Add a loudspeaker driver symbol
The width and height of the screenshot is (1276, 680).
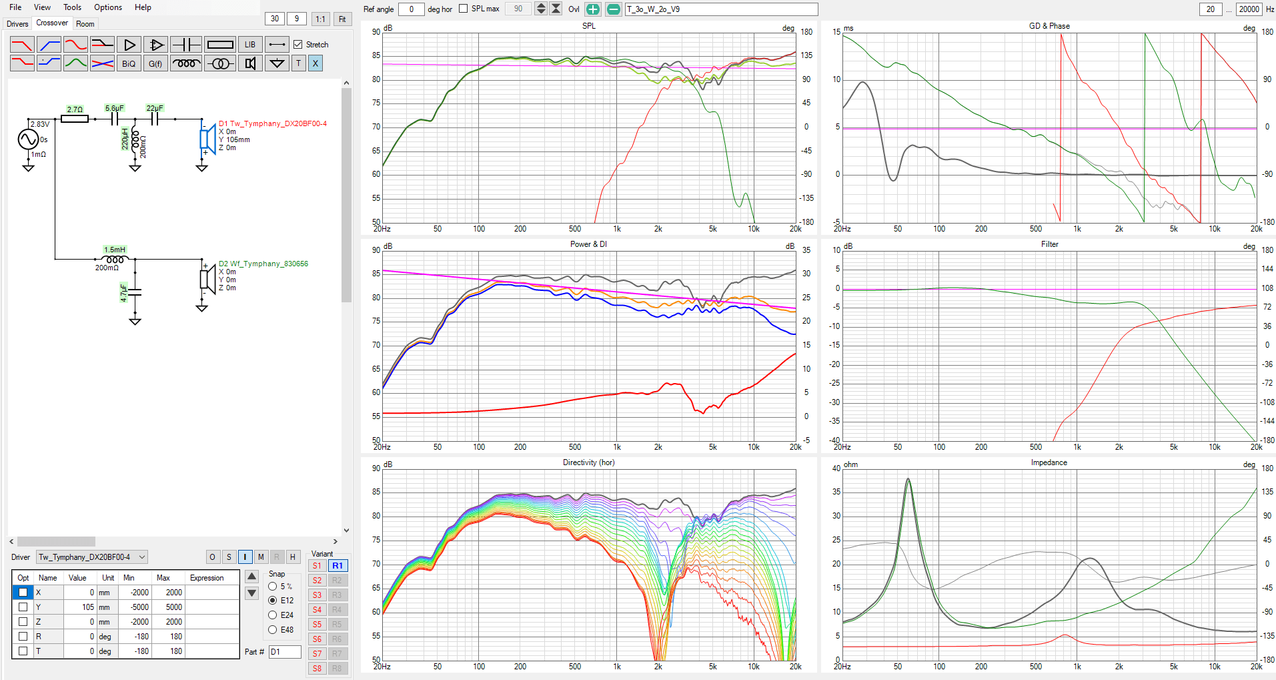click(250, 63)
